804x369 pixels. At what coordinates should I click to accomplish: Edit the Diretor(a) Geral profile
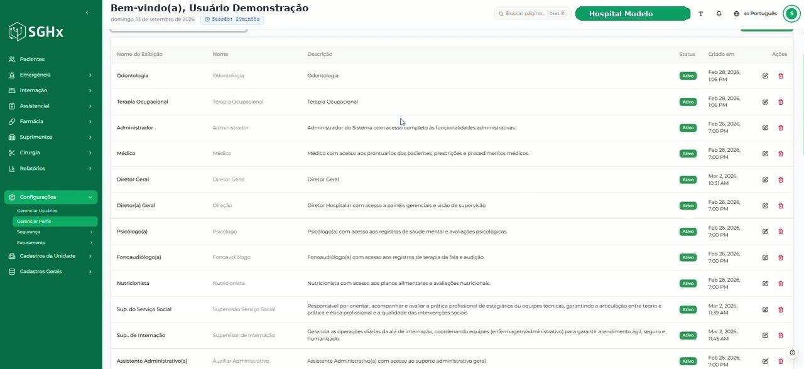(x=765, y=205)
